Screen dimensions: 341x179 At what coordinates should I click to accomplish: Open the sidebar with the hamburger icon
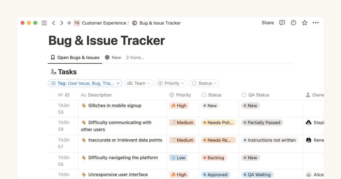[44, 23]
